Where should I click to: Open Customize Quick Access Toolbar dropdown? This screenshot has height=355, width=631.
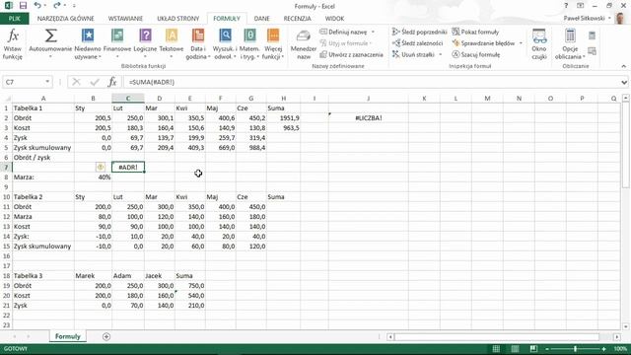74,6
